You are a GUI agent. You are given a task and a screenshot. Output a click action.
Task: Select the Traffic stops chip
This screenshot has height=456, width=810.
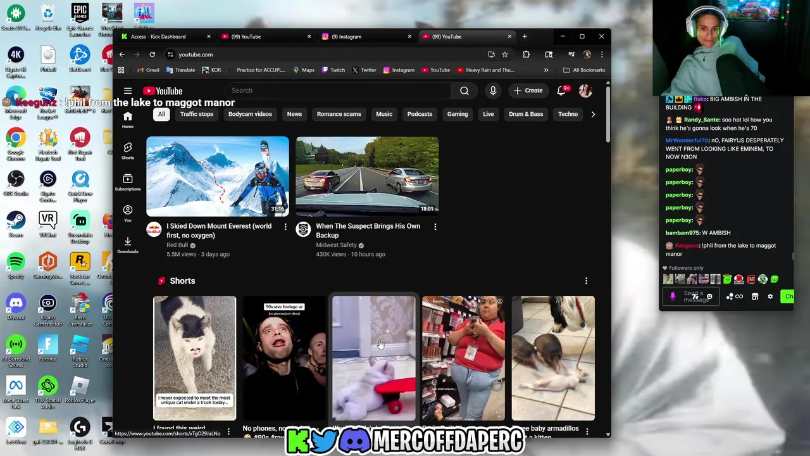[197, 114]
